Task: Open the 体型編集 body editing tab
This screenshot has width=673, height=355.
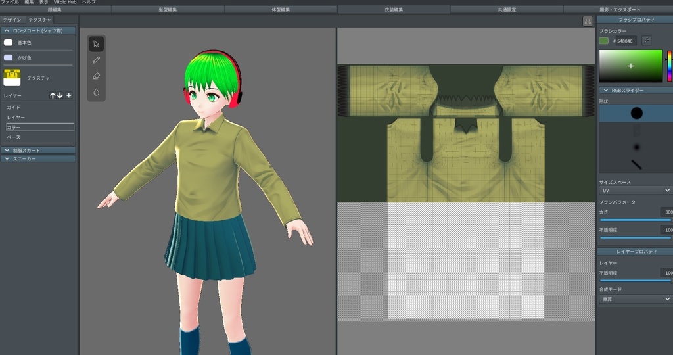Action: 281,9
